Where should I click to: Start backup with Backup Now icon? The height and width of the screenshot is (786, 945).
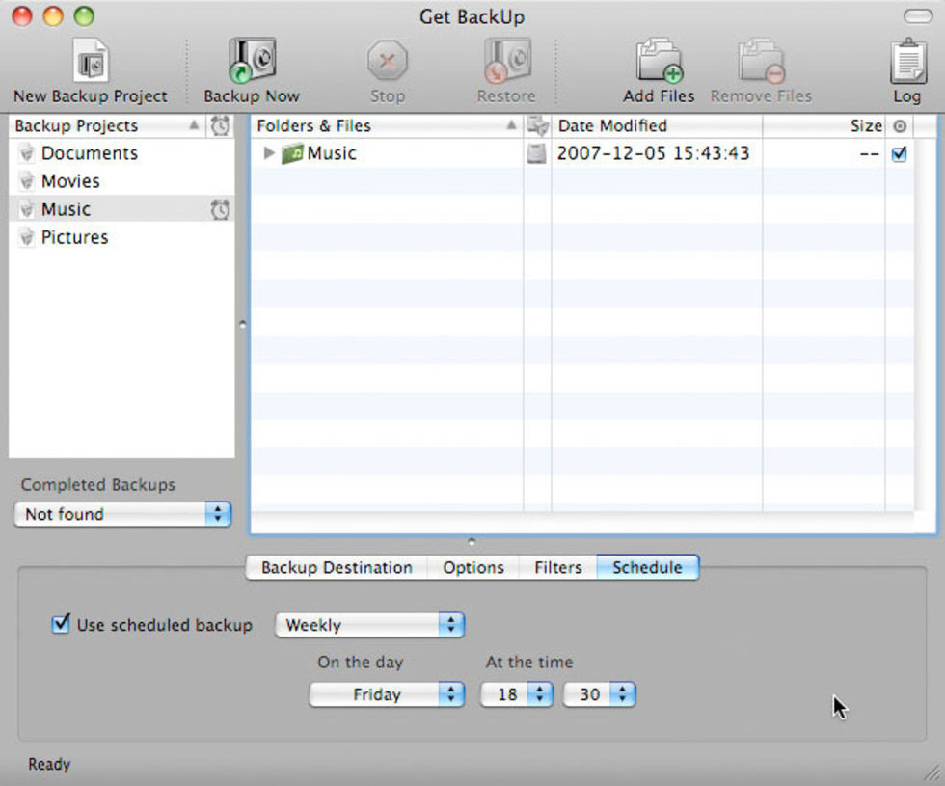tap(252, 62)
